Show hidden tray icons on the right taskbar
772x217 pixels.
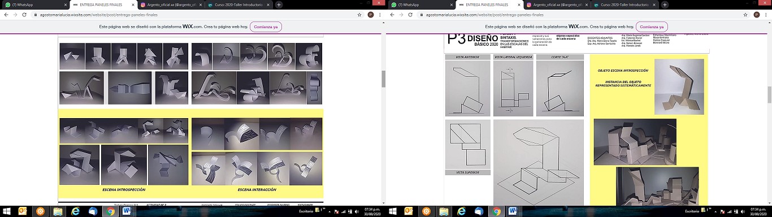pos(715,211)
